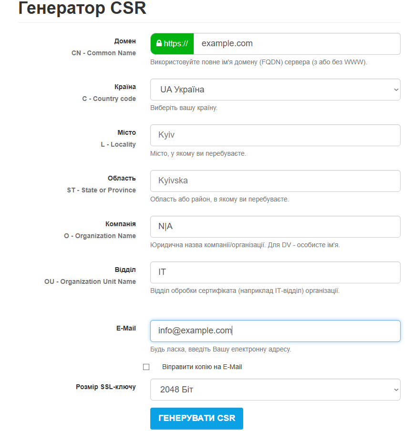The height and width of the screenshot is (431, 413).
Task: Expand the SSL key size dropdown 2048 Біт
Action: coord(275,390)
